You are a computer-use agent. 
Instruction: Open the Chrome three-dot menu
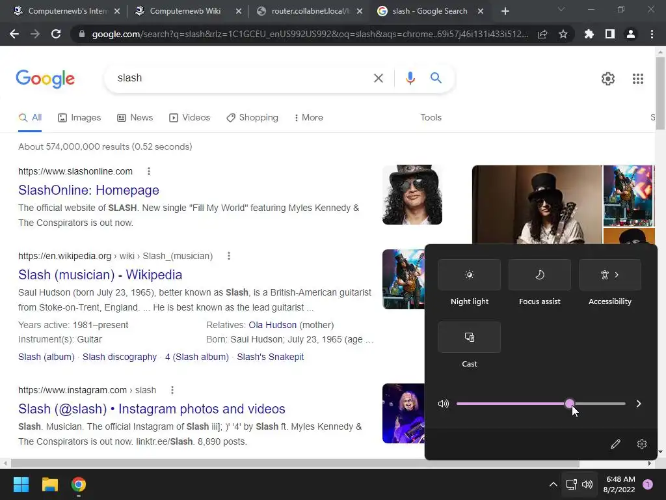(652, 34)
